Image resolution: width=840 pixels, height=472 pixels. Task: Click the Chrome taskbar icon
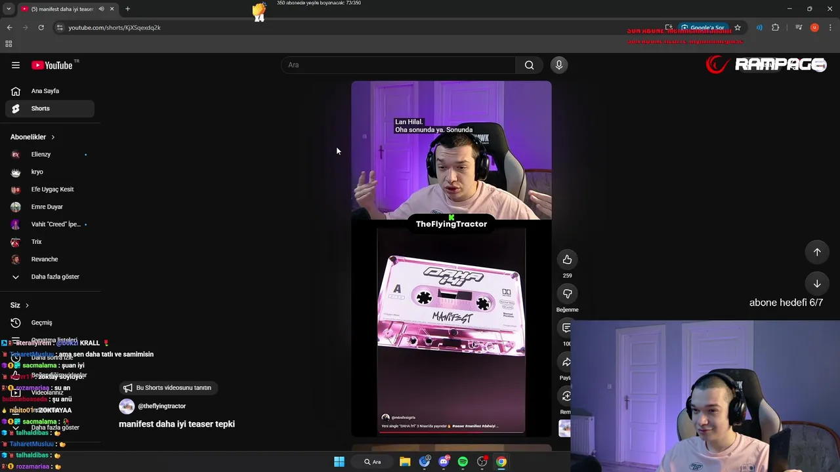tap(501, 462)
